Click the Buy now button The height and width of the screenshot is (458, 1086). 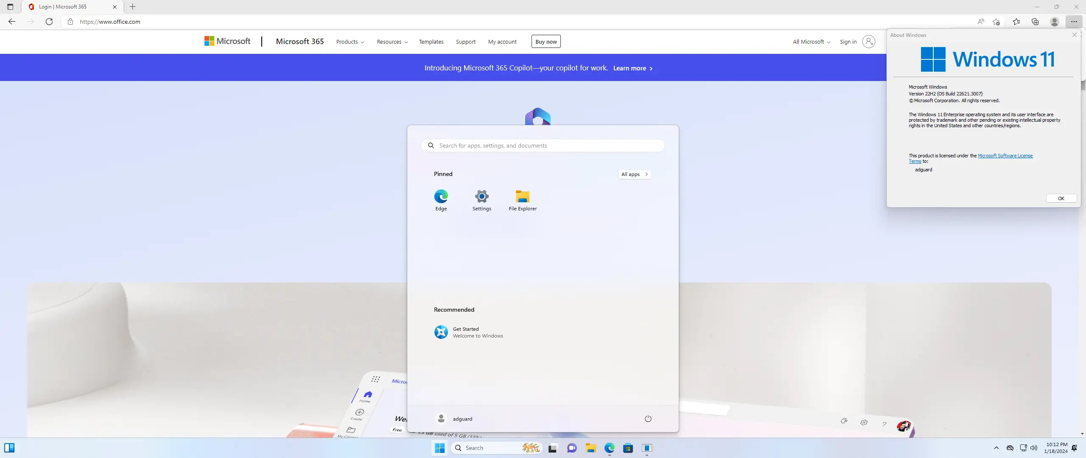point(546,41)
